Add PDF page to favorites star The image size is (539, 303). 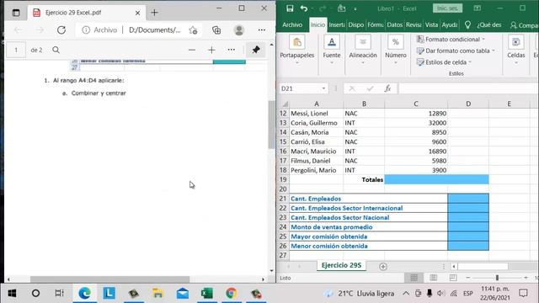point(193,30)
